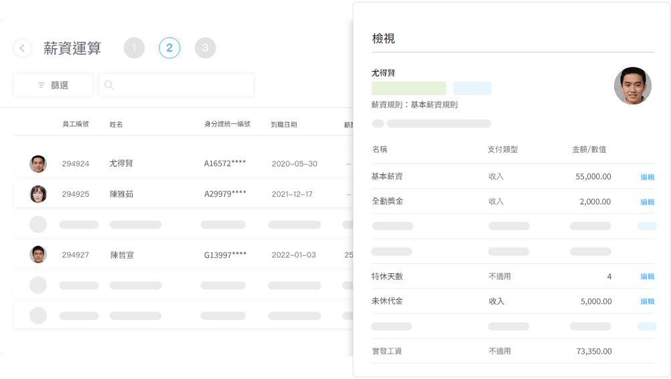671x379 pixels.
Task: Click onboard date 2020-05-30
Action: (x=295, y=164)
